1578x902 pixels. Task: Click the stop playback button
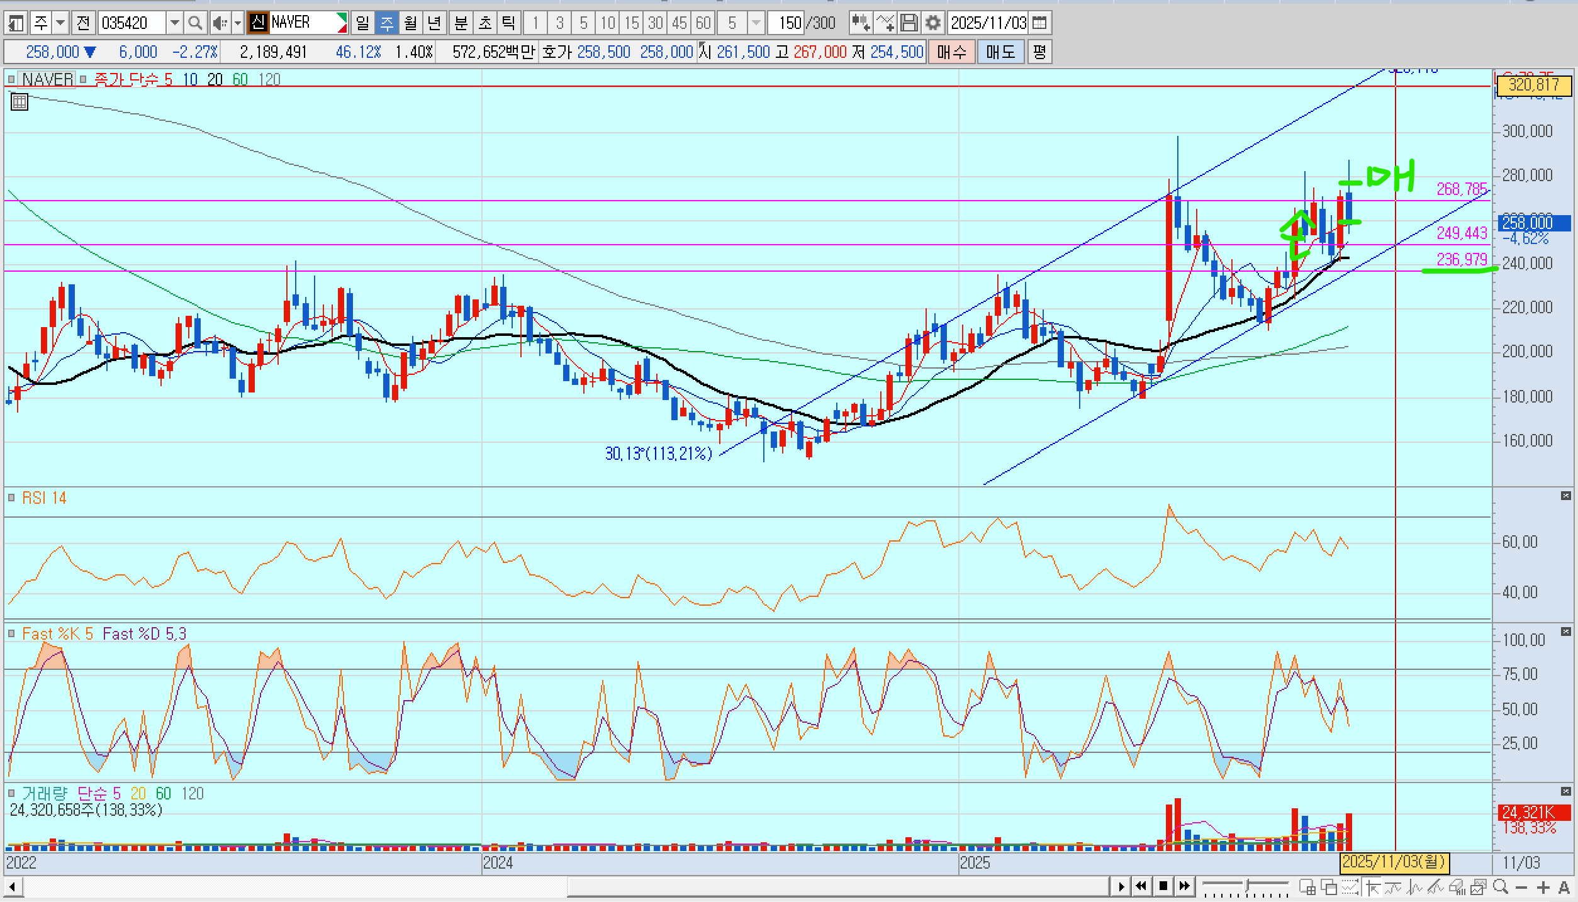coord(1163,886)
